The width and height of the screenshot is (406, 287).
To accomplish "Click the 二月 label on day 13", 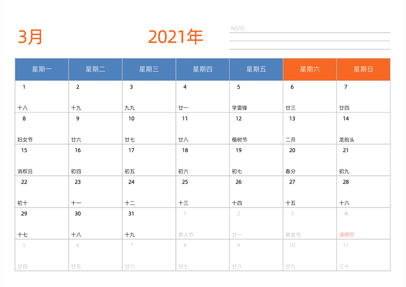I will [x=291, y=140].
